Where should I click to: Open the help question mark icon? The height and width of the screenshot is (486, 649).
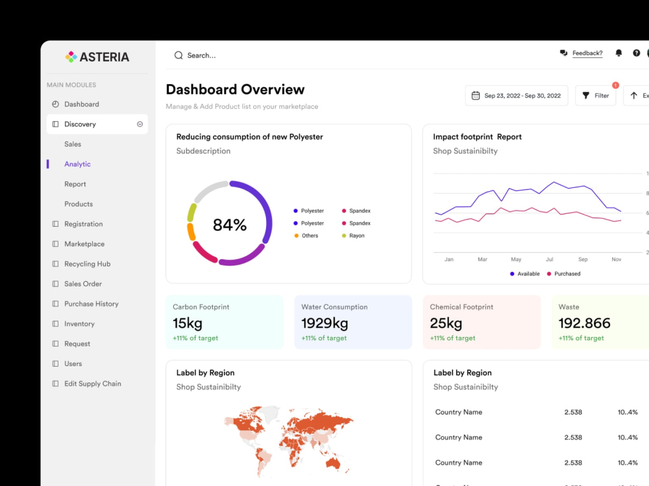tap(636, 53)
